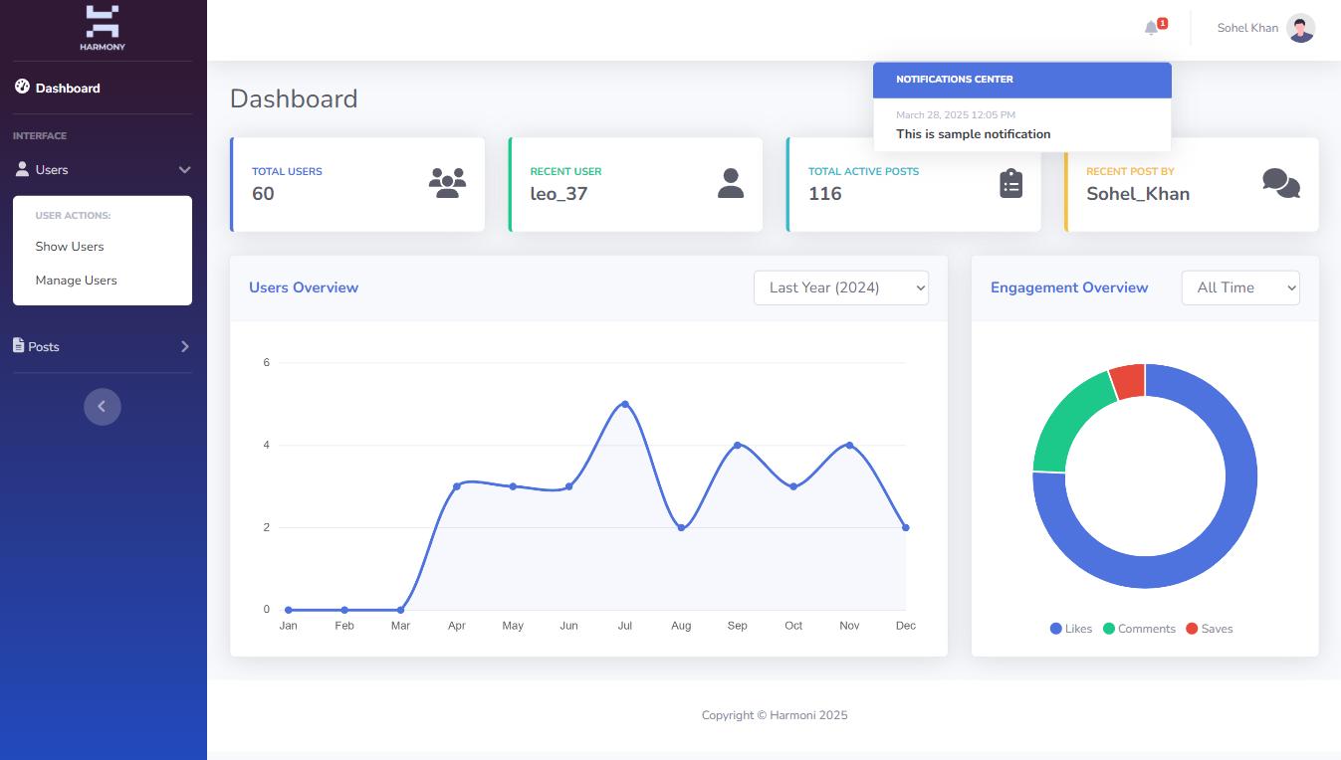This screenshot has height=760, width=1341.
Task: Click the person icon on Recent User card
Action: click(x=731, y=183)
